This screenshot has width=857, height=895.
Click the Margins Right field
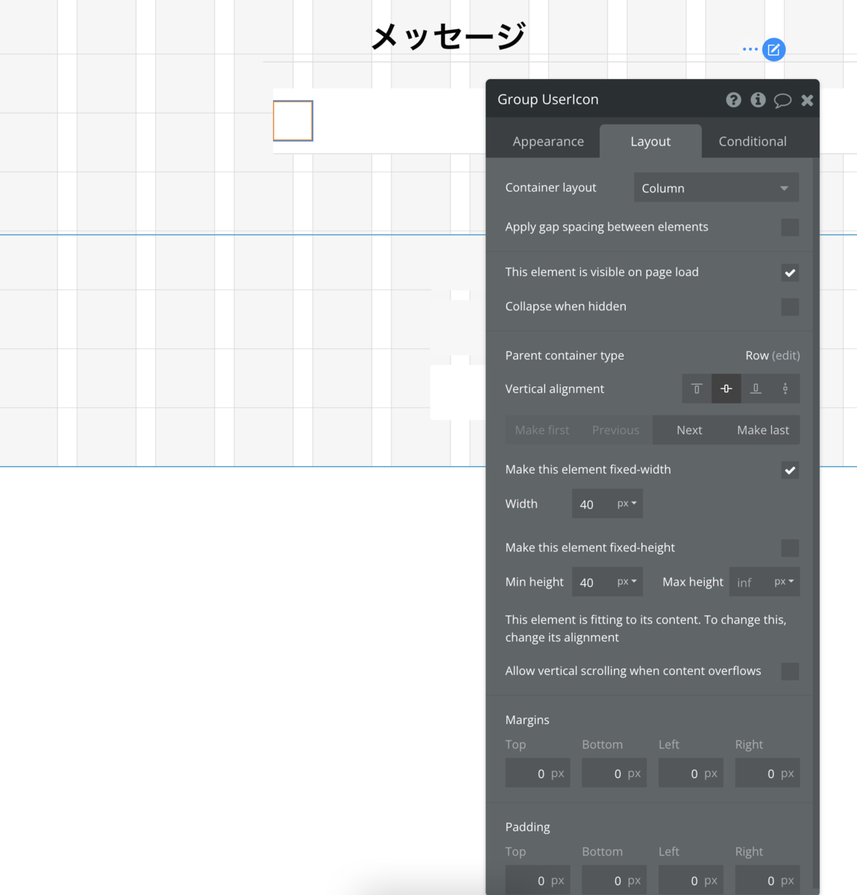pyautogui.click(x=767, y=773)
